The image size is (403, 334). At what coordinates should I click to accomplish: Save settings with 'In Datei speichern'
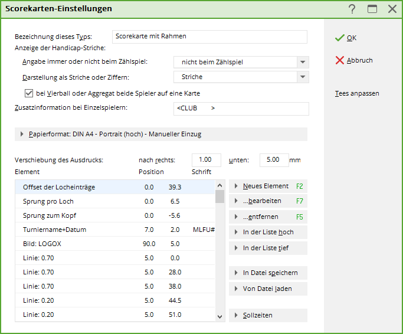click(x=268, y=273)
